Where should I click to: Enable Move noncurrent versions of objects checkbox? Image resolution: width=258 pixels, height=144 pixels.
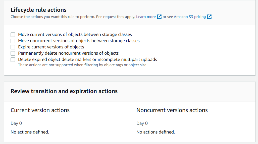[13, 41]
